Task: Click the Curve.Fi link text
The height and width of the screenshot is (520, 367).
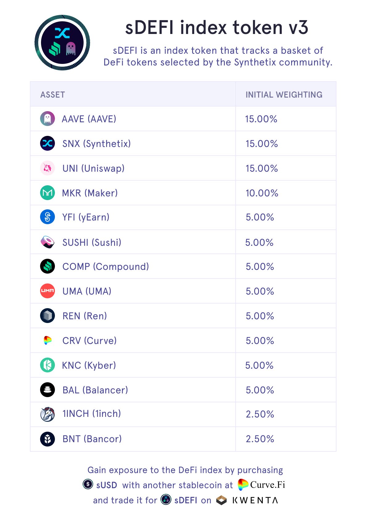Action: pos(267,485)
